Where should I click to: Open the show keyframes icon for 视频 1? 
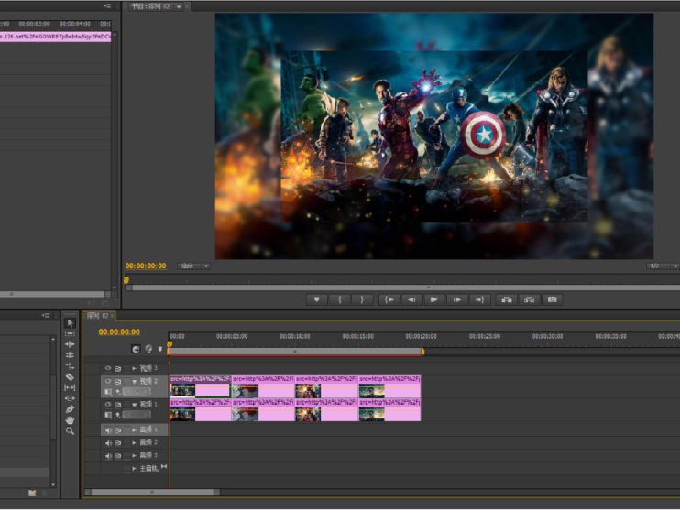pyautogui.click(x=118, y=415)
